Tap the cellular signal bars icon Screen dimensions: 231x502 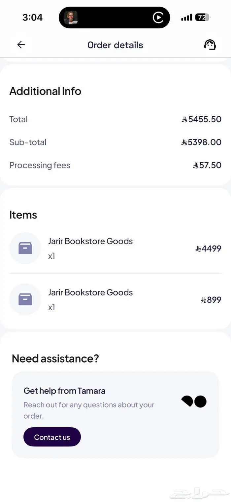point(186,18)
